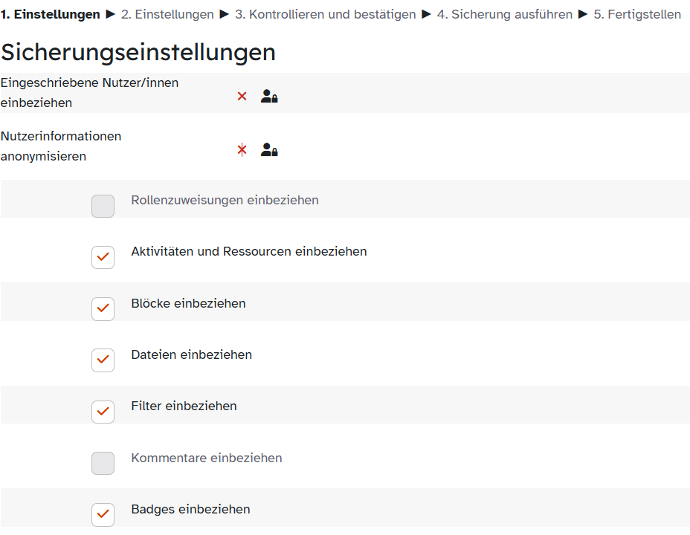
Task: Click arrow before 5. Fertigstellen step
Action: click(x=583, y=15)
